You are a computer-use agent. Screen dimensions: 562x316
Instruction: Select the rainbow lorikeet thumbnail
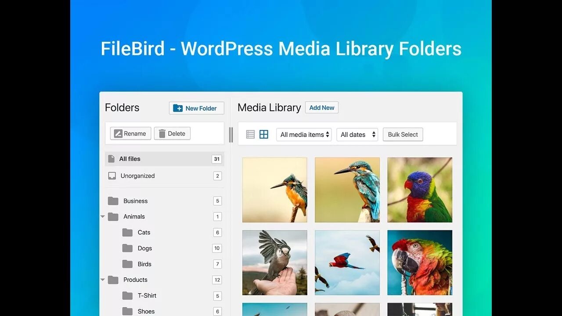(x=420, y=190)
